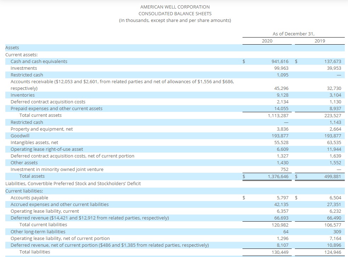Click 'Accrued expenses and other current liabilities'

point(60,204)
